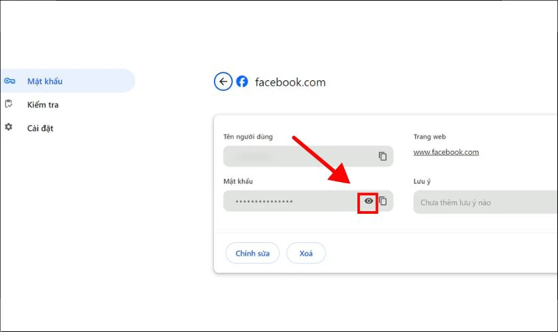Image resolution: width=558 pixels, height=332 pixels.
Task: Copy the password with its copy icon
Action: click(x=383, y=201)
